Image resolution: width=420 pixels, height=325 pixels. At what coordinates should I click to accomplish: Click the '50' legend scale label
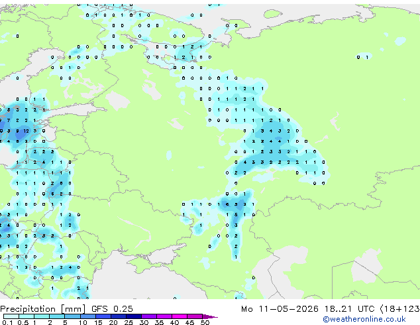[x=205, y=322]
